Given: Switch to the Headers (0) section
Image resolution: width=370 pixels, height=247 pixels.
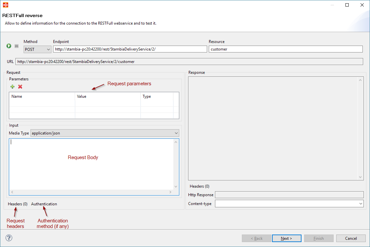Looking at the screenshot, I should pyautogui.click(x=17, y=204).
